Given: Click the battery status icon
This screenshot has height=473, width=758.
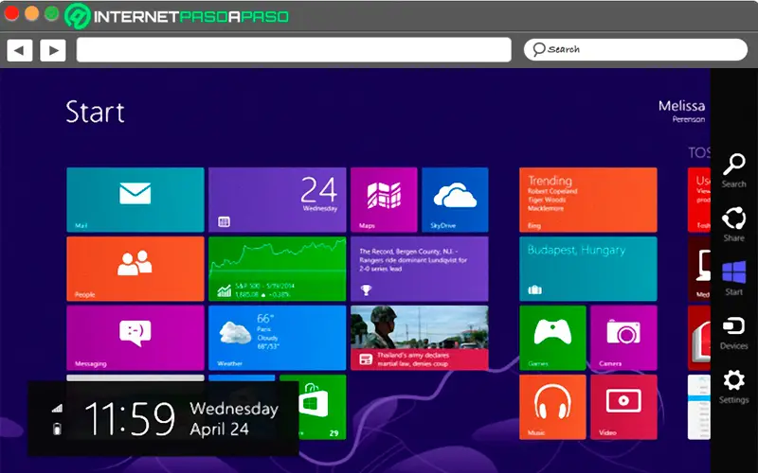Looking at the screenshot, I should [57, 429].
